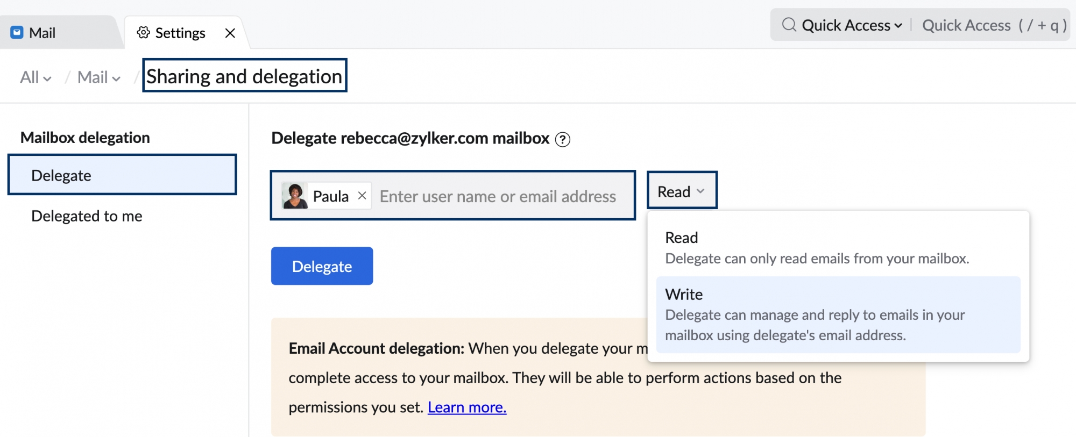Viewport: 1076px width, 437px height.
Task: Click Paula's profile picture
Action: tap(295, 196)
